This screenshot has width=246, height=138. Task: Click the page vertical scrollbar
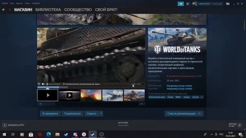click(x=244, y=25)
